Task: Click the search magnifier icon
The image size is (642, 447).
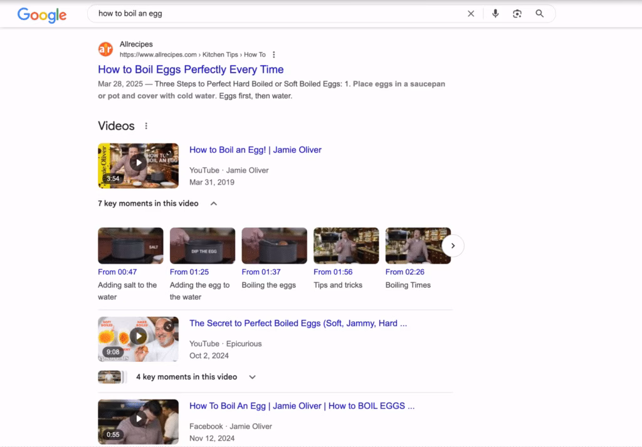Action: (540, 13)
